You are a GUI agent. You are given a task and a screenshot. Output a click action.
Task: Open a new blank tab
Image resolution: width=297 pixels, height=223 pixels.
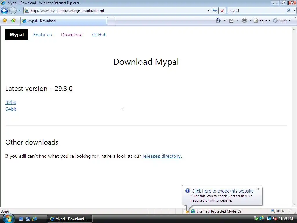(111, 21)
